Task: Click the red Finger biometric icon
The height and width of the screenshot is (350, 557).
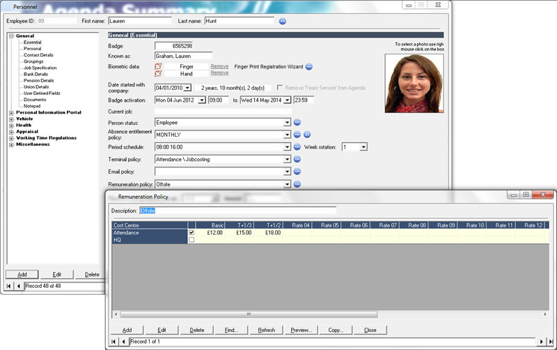Action: coord(159,66)
